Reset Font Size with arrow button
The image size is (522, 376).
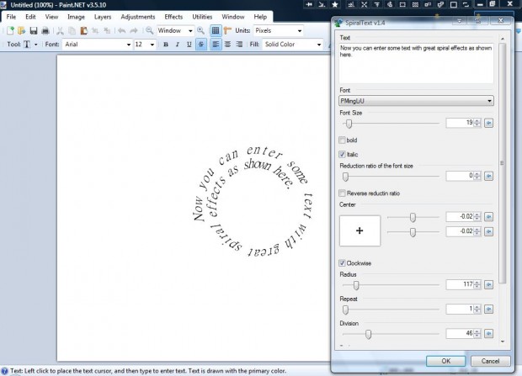488,123
